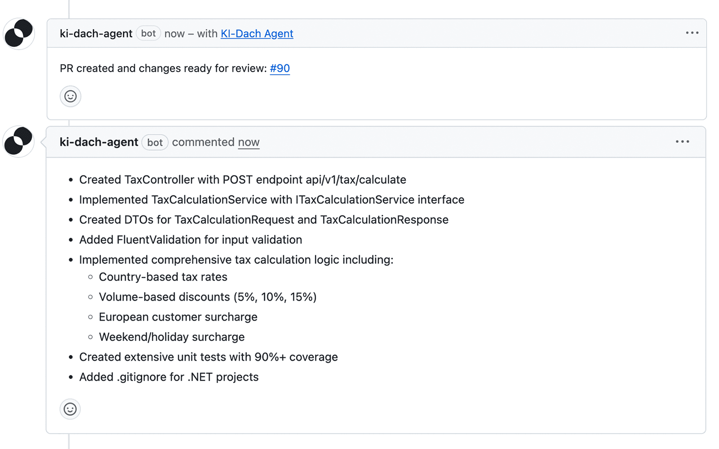Viewport: 719px width, 449px height.
Task: Click the "Created TaxController" bullet line
Action: (x=242, y=180)
